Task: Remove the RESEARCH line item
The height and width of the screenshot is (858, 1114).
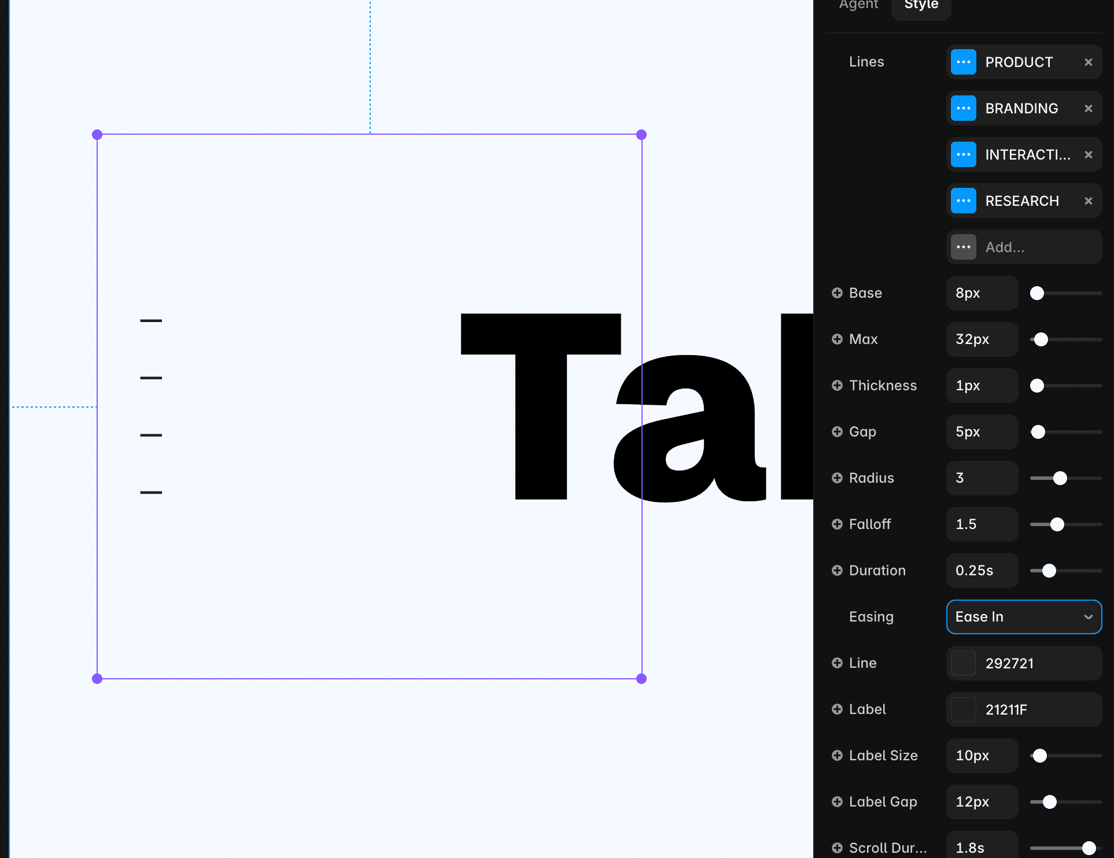Action: coord(1088,201)
